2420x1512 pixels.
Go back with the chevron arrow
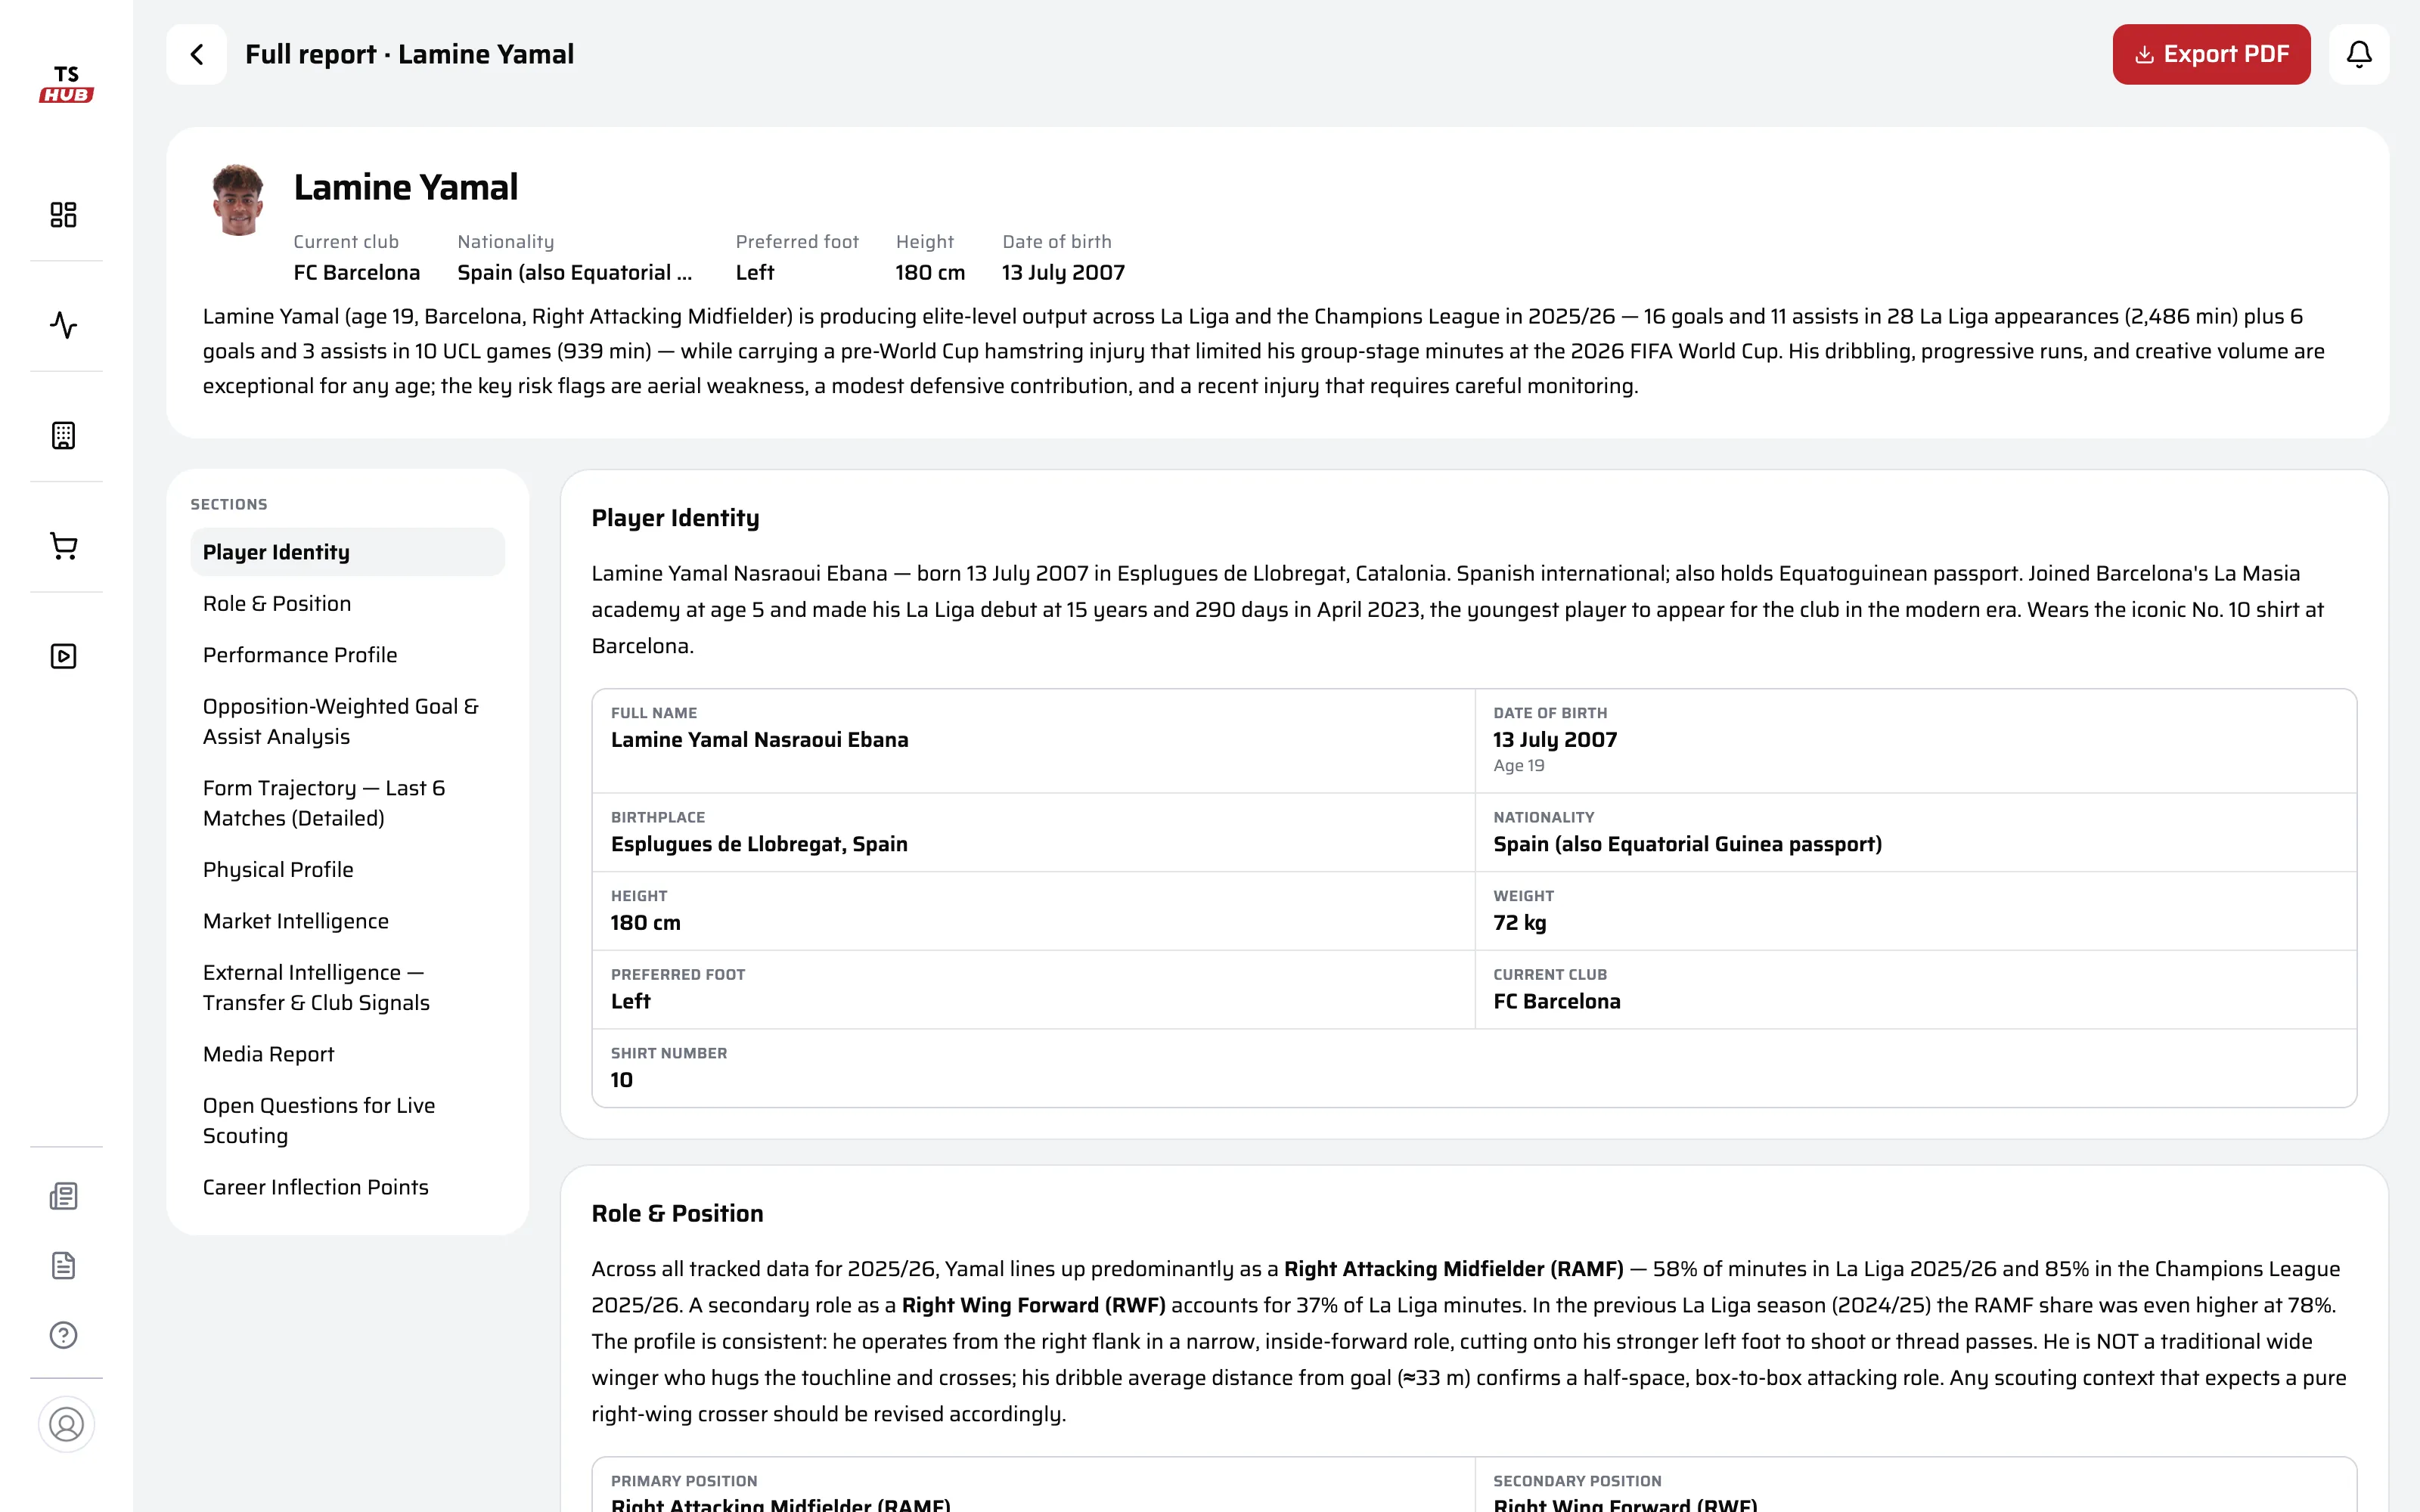197,54
